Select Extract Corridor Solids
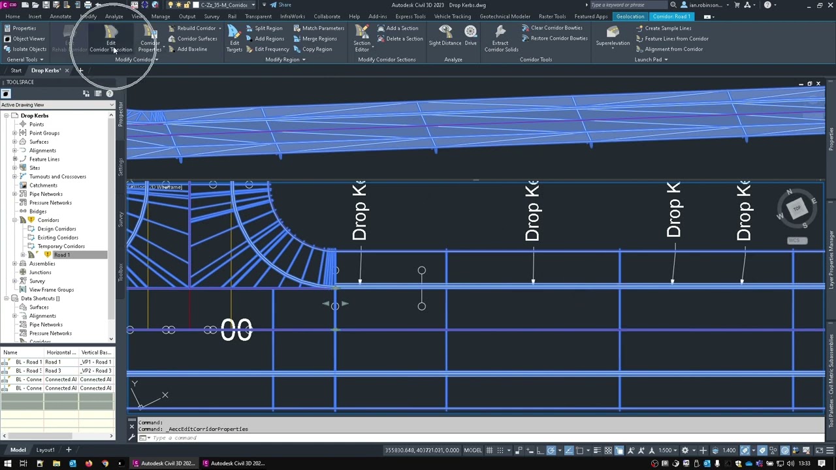This screenshot has height=470, width=836. tap(501, 39)
